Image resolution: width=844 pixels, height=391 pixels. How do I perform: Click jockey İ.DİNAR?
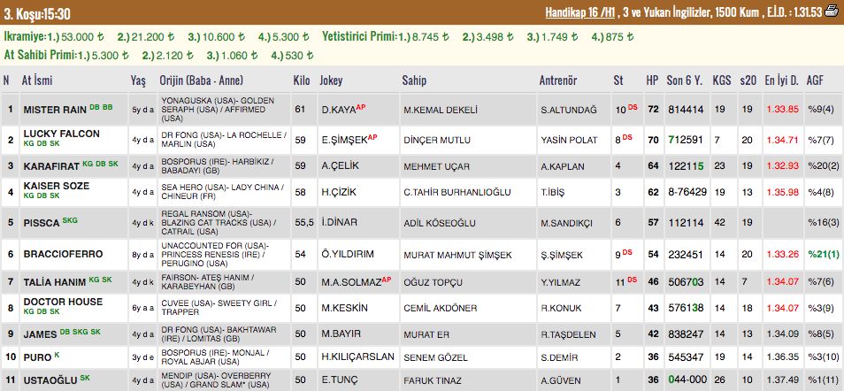[x=339, y=223]
